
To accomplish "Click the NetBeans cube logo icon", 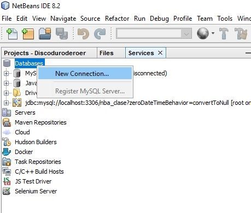I will [x=5, y=5].
